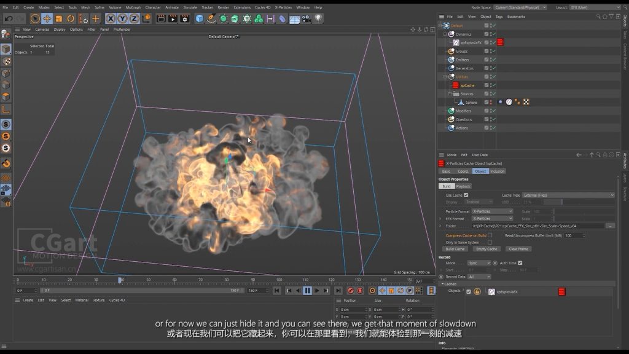Image resolution: width=629 pixels, height=354 pixels.
Task: Activate the Rotate tool
Action: pos(71,18)
